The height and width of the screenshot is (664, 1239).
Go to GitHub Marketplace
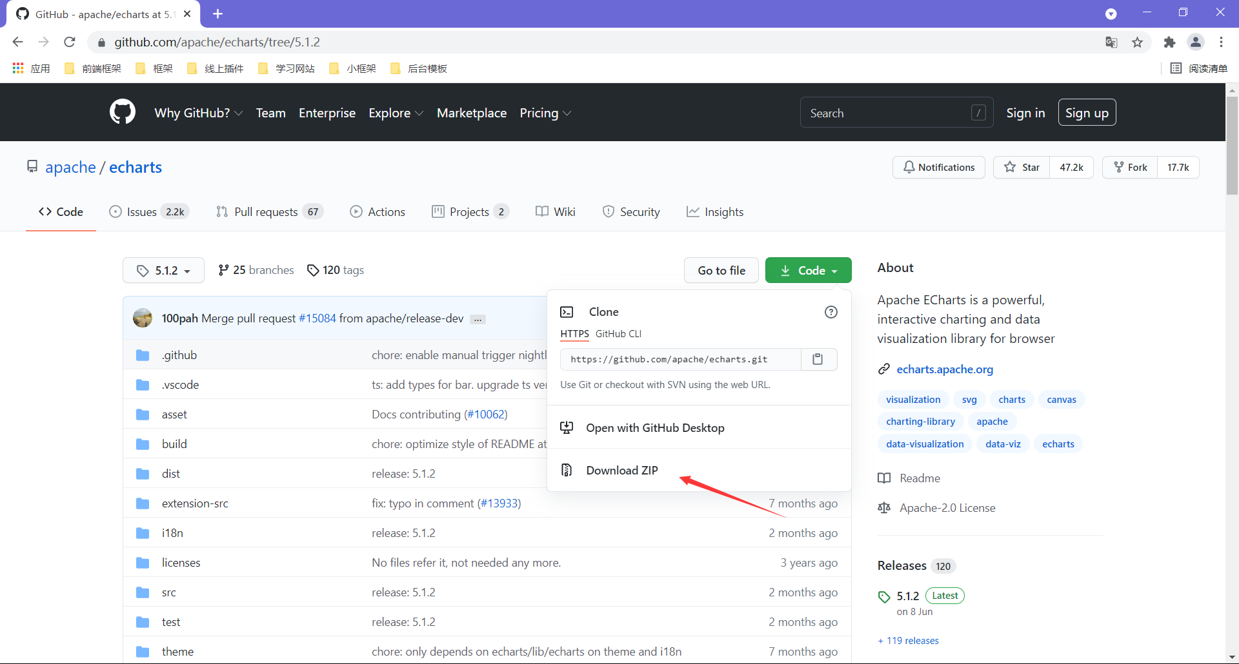472,113
